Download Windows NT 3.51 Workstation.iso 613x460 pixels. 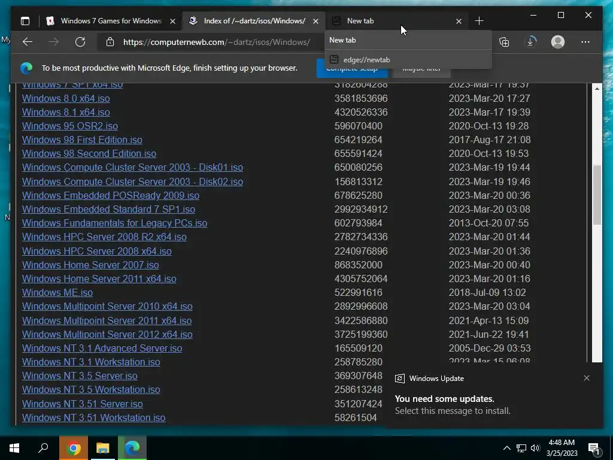[x=94, y=417]
